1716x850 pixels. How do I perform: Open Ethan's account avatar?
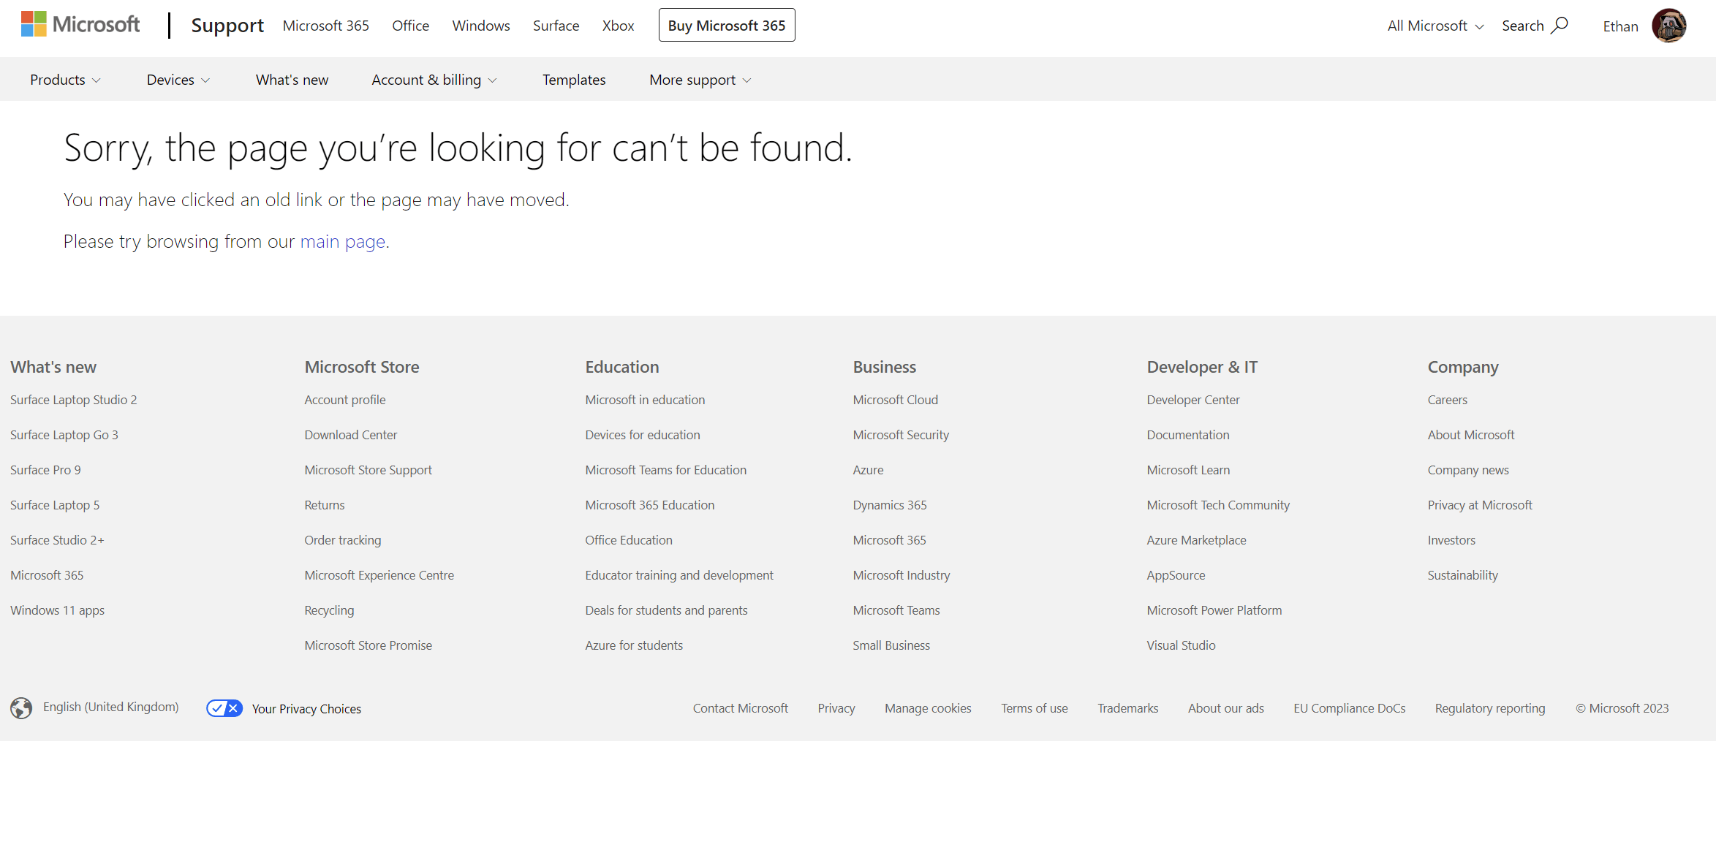1668,26
